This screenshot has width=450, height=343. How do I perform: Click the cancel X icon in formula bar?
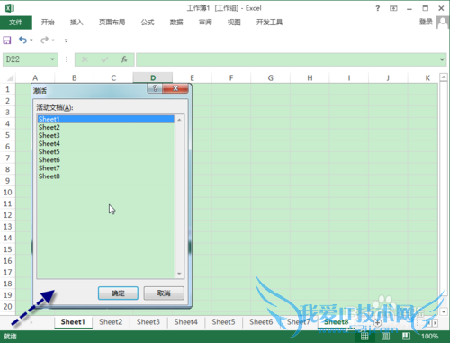(85, 59)
